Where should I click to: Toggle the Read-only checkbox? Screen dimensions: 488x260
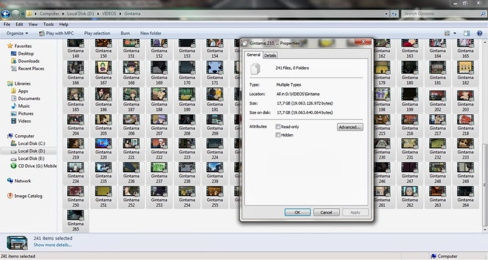tap(278, 126)
